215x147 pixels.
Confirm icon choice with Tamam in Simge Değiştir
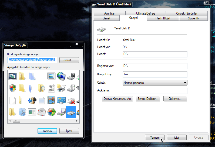pyautogui.click(x=47, y=131)
